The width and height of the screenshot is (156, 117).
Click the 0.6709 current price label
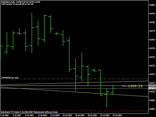click(x=152, y=88)
